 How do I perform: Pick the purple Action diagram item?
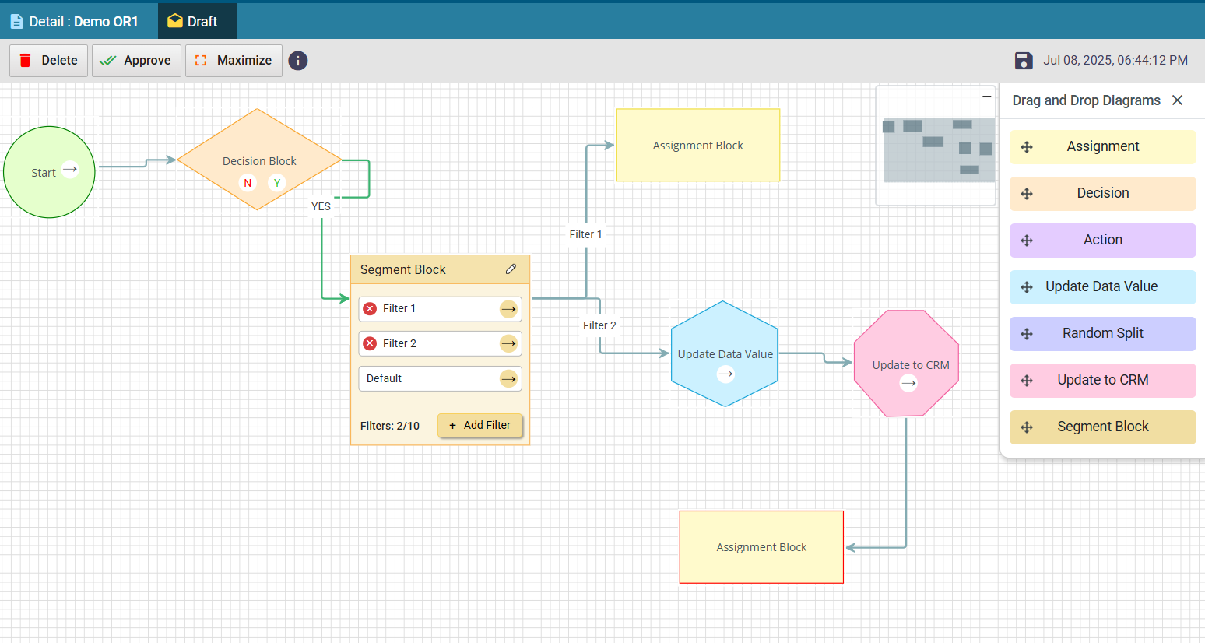coord(1102,241)
